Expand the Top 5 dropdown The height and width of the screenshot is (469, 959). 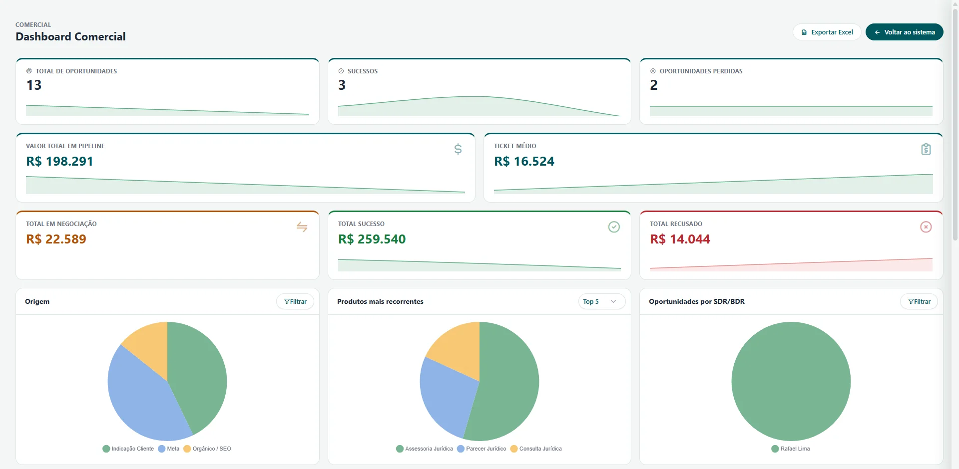[601, 301]
